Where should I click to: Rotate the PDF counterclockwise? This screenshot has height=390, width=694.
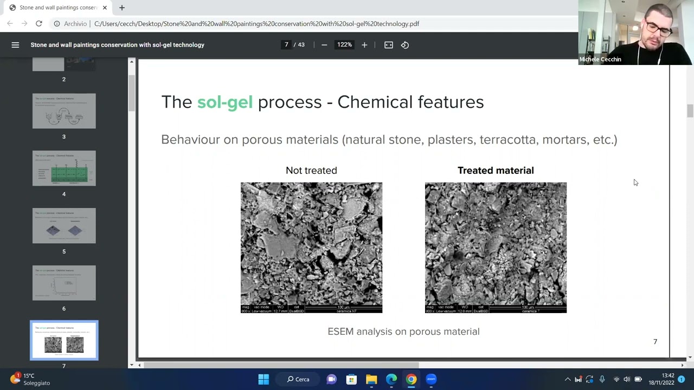(405, 45)
